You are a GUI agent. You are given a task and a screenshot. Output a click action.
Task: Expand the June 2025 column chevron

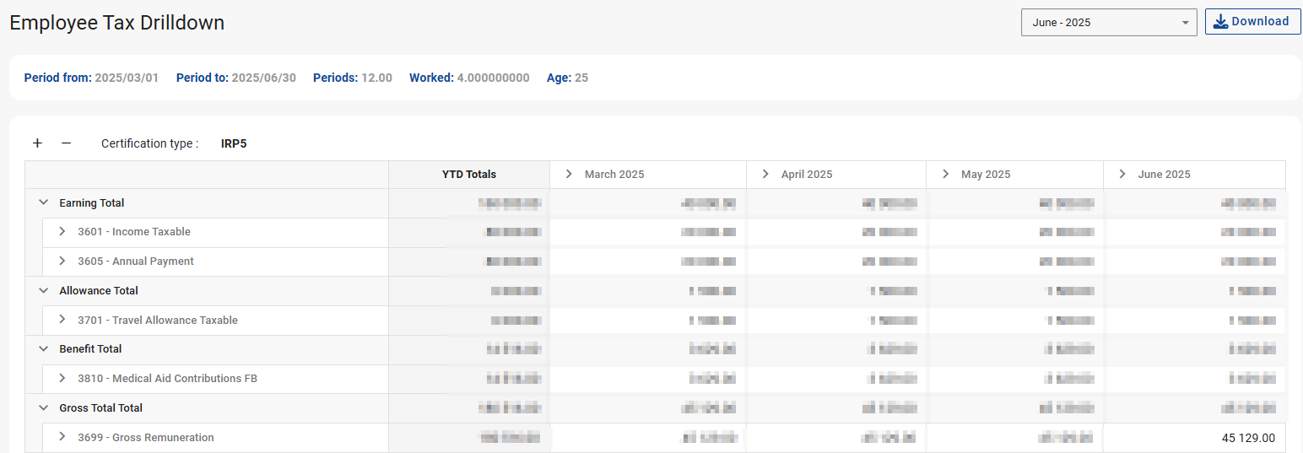(x=1122, y=175)
